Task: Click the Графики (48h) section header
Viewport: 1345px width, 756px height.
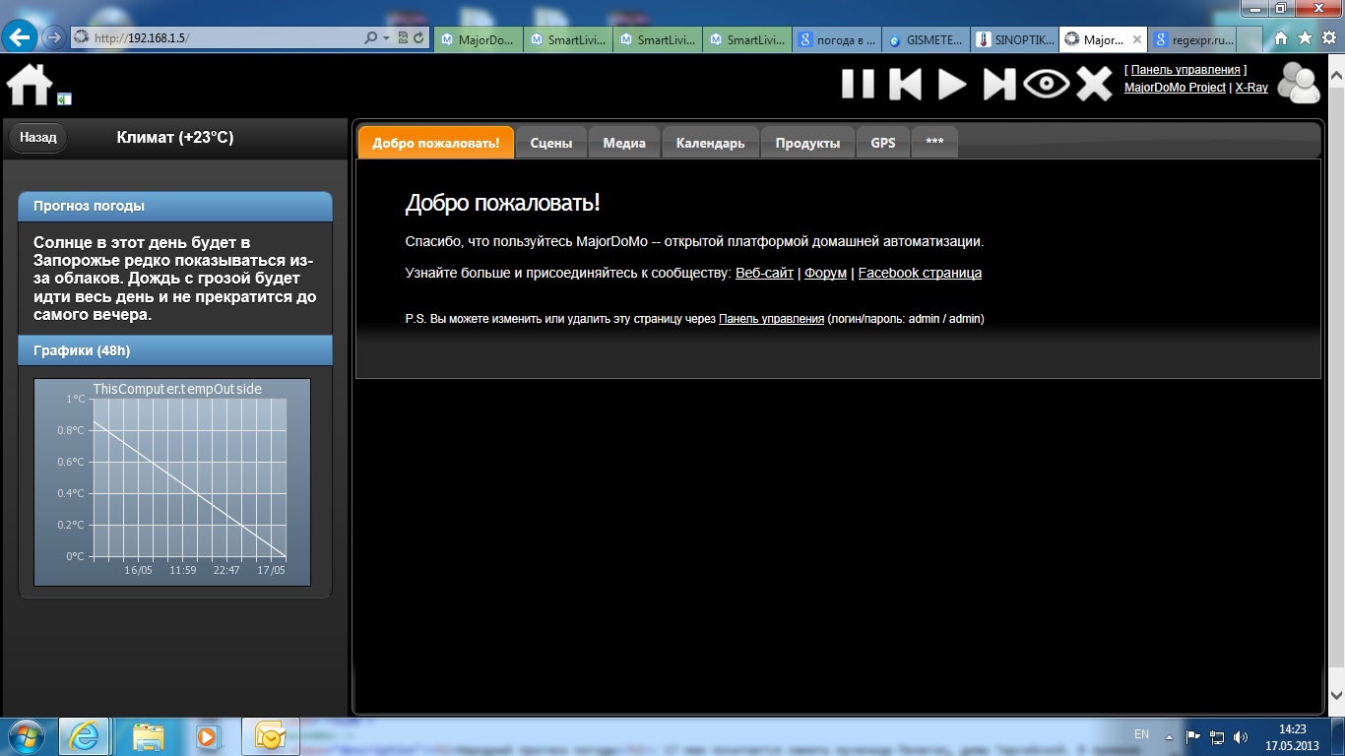Action: click(x=175, y=350)
